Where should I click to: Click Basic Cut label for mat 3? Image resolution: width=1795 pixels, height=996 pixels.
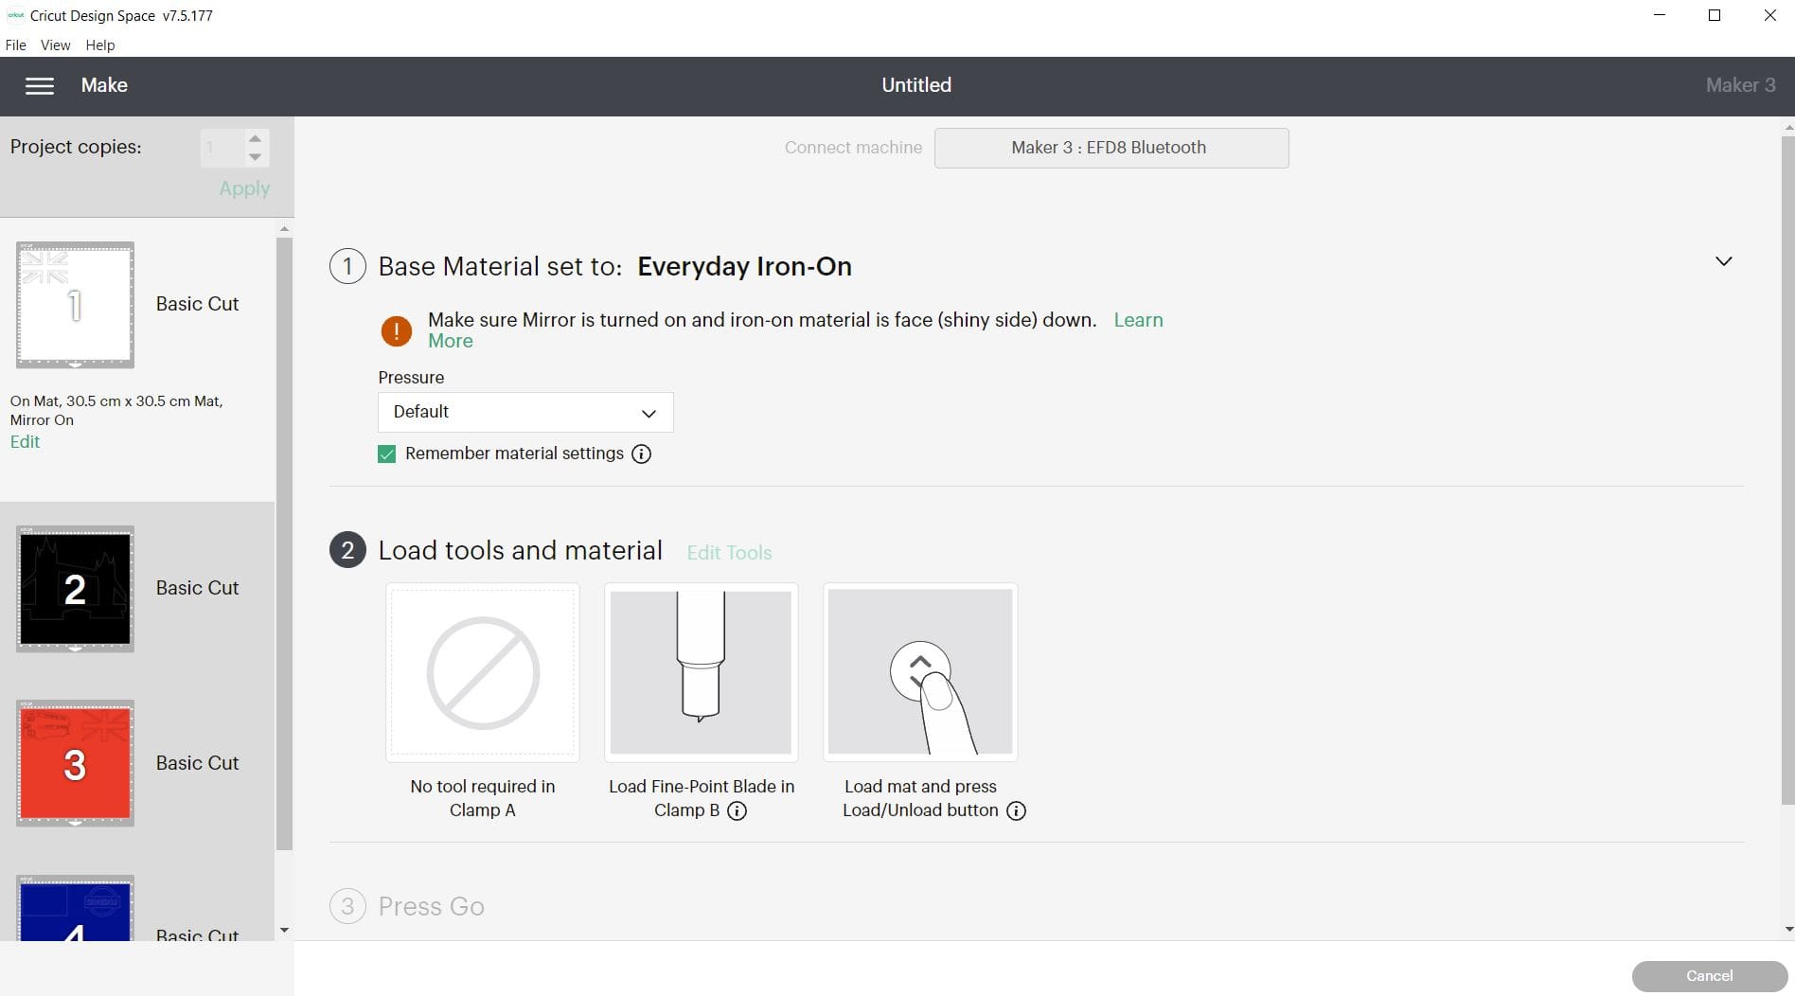[197, 763]
